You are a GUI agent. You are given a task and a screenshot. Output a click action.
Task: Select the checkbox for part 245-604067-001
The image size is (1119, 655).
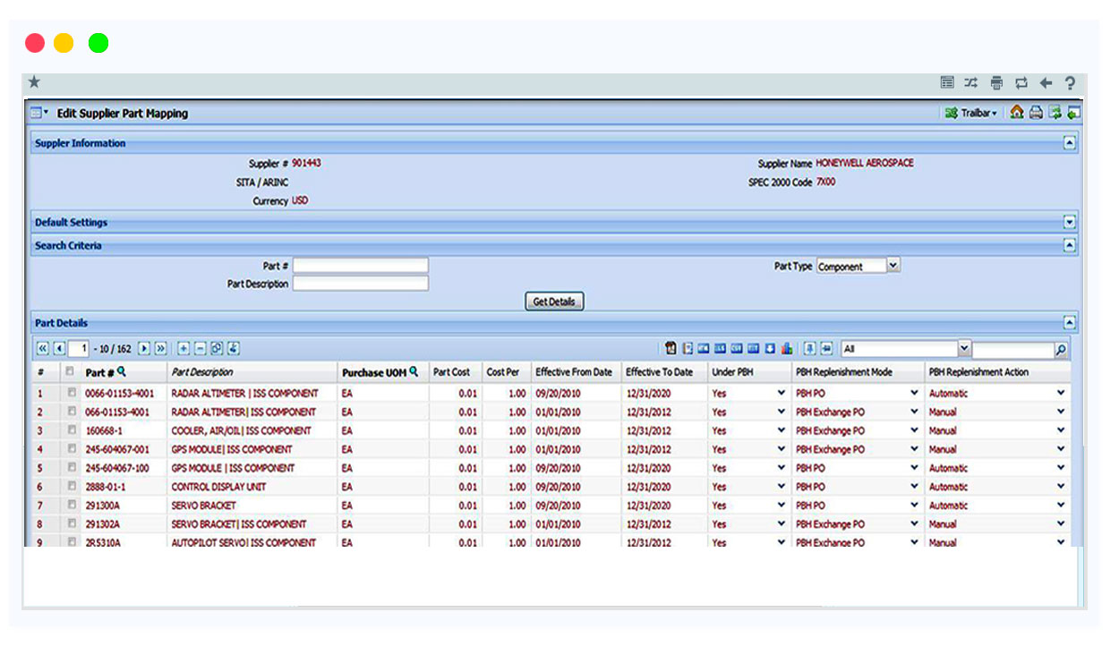pyautogui.click(x=72, y=449)
